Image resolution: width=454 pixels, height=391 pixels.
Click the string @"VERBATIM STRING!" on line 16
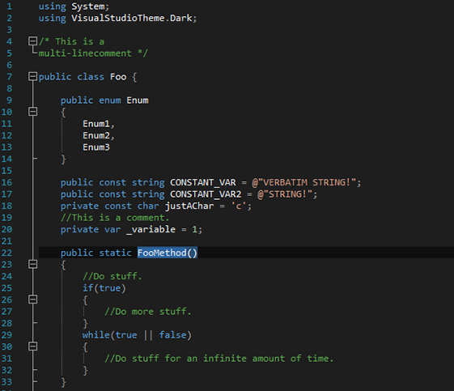[304, 182]
